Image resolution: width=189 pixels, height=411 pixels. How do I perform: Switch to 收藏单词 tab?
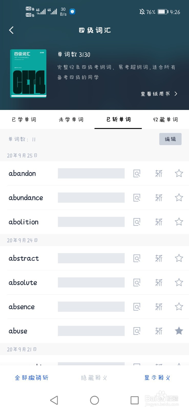point(165,119)
